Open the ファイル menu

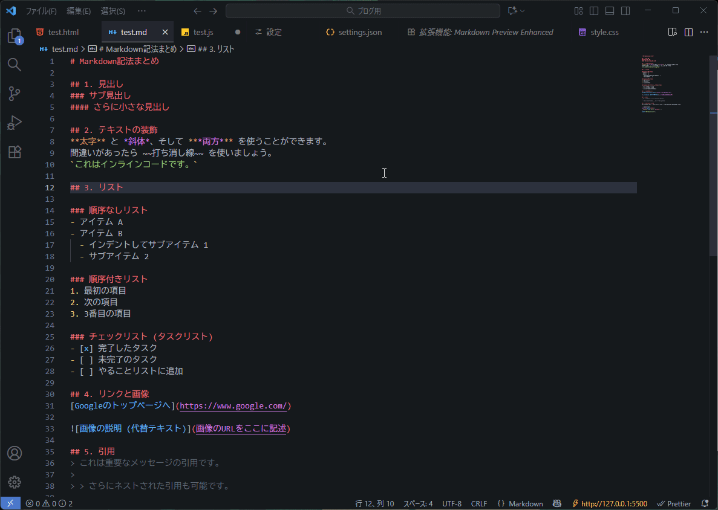[41, 11]
